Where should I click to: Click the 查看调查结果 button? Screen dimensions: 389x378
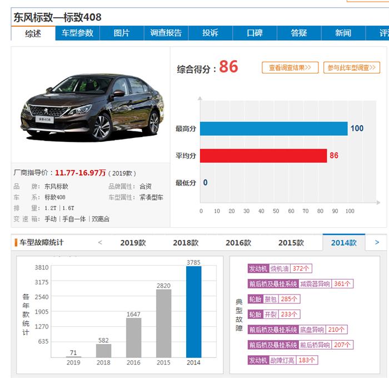[290, 67]
